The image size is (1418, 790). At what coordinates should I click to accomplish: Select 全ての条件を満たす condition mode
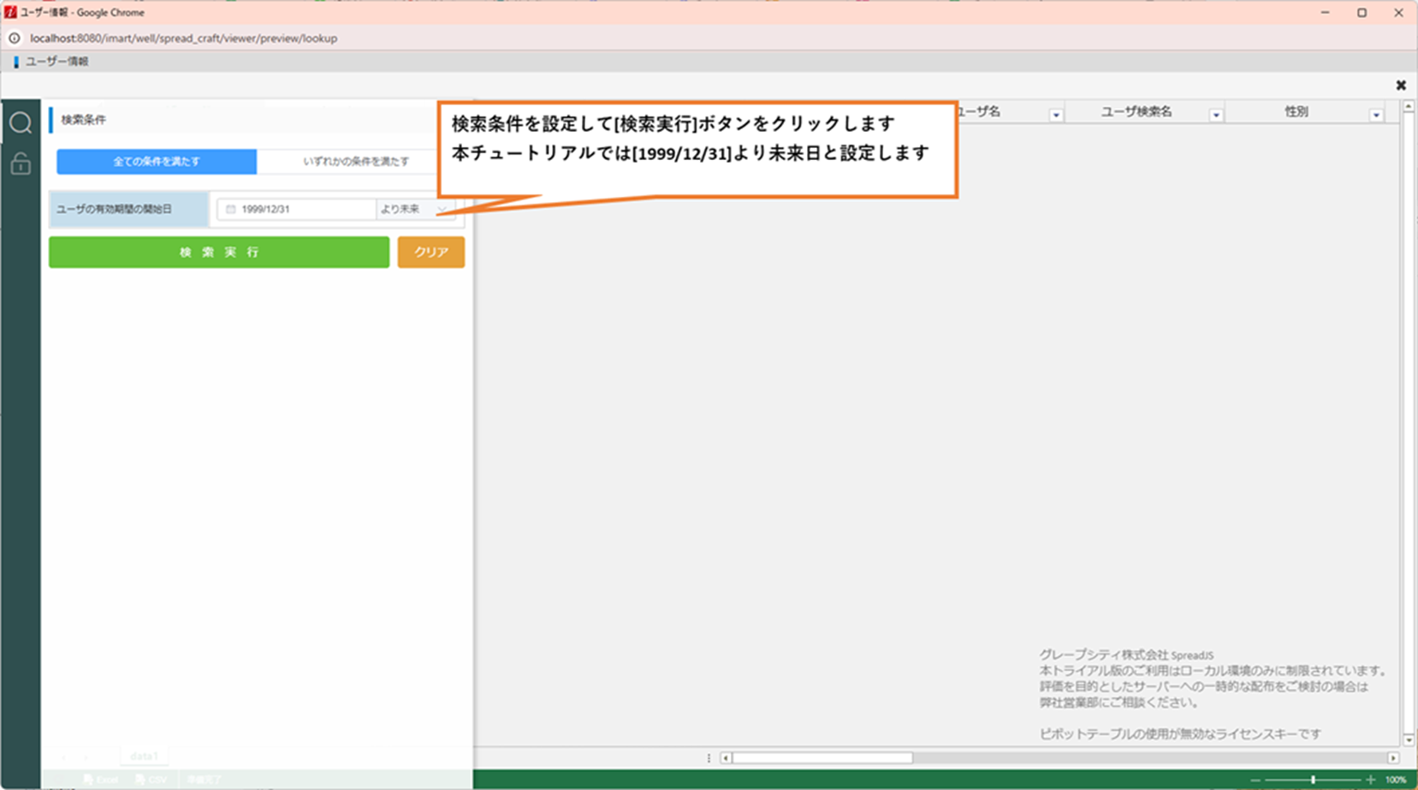coord(157,162)
